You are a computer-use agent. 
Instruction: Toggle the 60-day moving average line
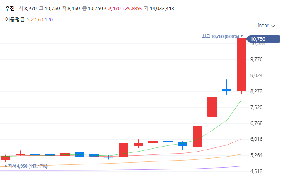[x=41, y=20]
